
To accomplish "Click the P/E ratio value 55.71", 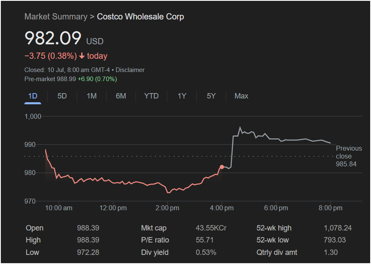I will 205,240.
